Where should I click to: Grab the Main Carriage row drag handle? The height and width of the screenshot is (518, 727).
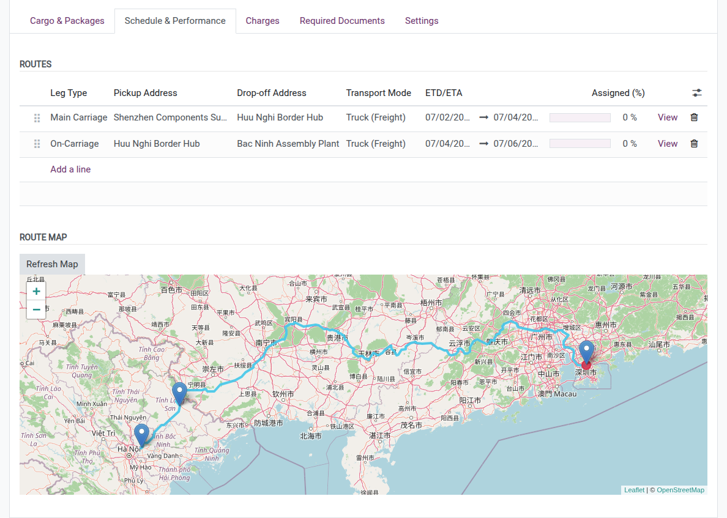pos(37,117)
